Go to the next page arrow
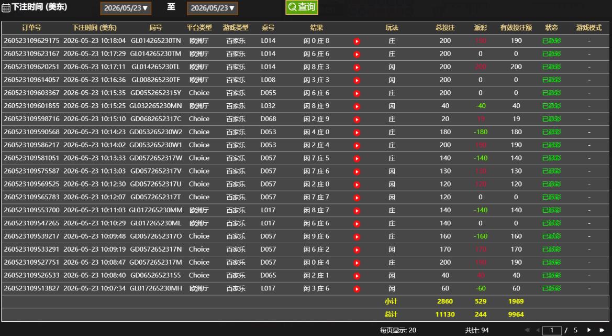Image resolution: width=612 pixels, height=336 pixels. (x=589, y=330)
